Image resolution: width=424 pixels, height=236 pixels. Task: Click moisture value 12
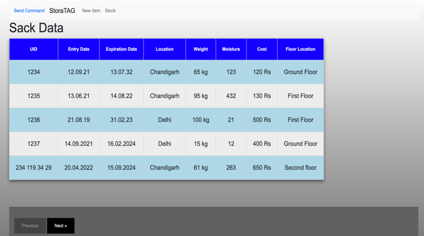click(231, 144)
